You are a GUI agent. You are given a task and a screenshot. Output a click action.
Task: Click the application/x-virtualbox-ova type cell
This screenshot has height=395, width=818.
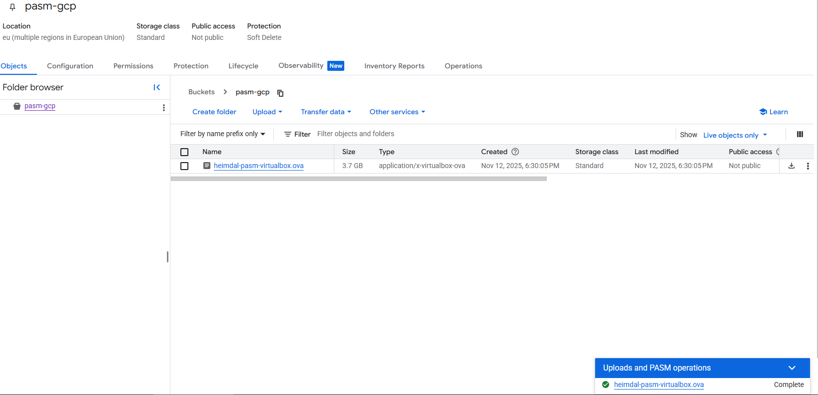coord(422,166)
